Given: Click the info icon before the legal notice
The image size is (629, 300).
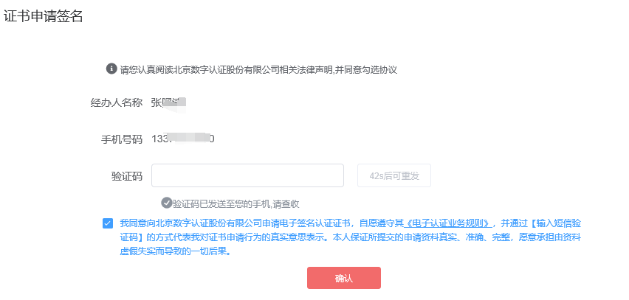Looking at the screenshot, I should (112, 69).
